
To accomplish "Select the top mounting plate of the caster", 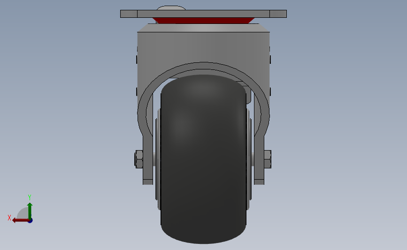I will click(204, 14).
